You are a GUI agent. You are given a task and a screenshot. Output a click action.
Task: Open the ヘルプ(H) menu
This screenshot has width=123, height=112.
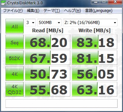point(72,11)
